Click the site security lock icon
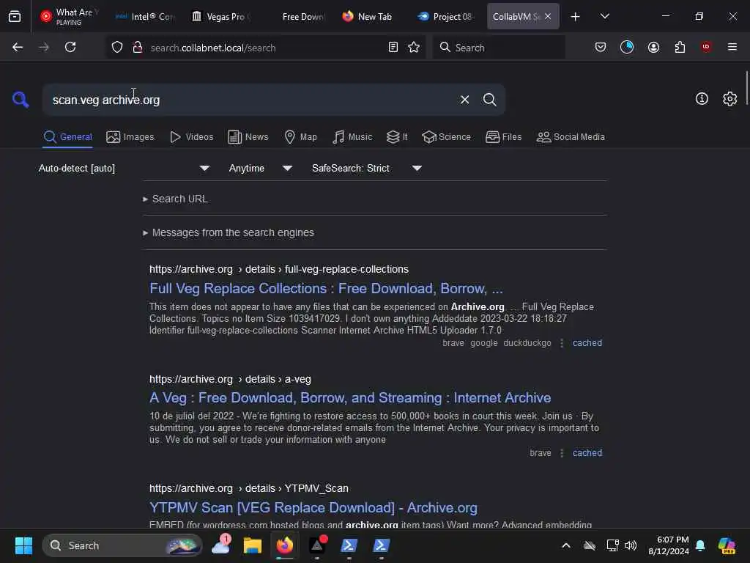750x563 pixels. pyautogui.click(x=137, y=47)
